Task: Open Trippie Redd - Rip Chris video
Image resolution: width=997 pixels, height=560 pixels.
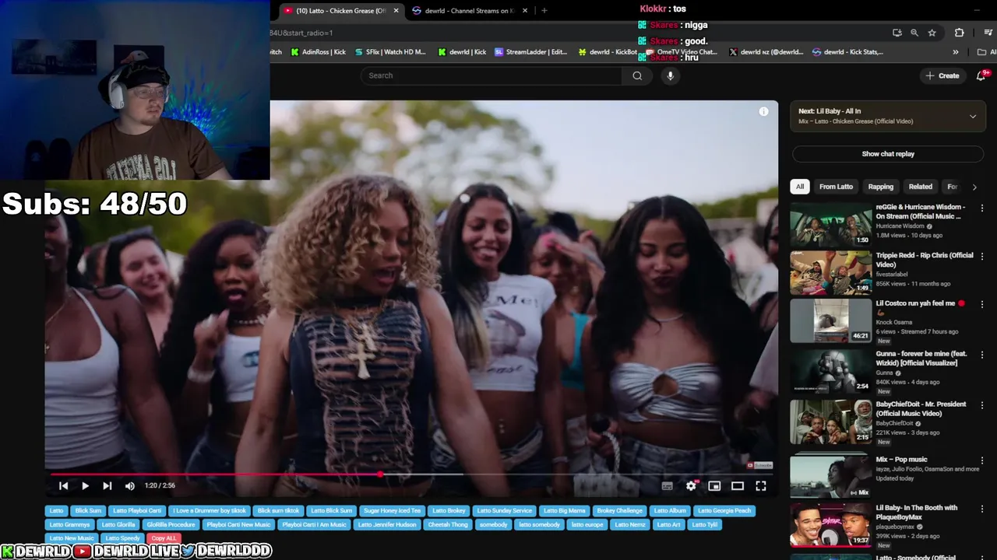Action: 925,260
